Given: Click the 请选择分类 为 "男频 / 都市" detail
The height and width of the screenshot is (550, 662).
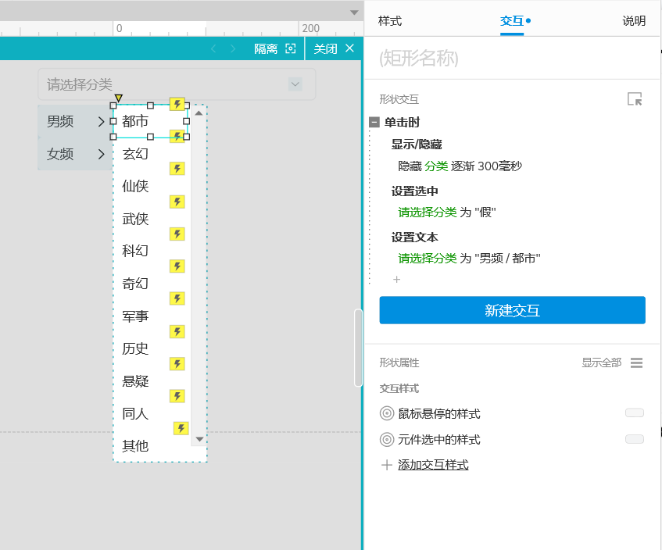Looking at the screenshot, I should [x=469, y=258].
